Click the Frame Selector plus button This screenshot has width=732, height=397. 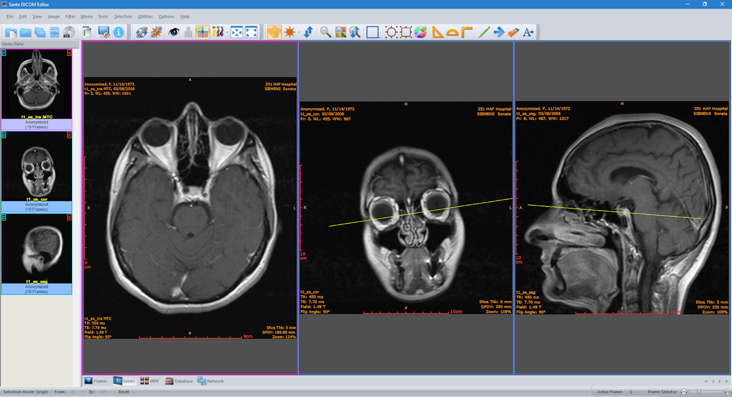click(x=727, y=392)
